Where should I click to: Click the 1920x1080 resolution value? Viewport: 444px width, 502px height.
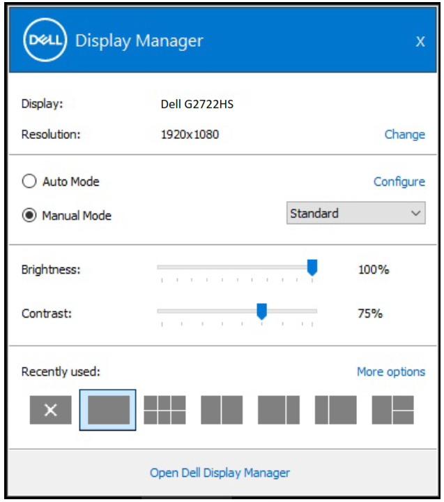190,135
